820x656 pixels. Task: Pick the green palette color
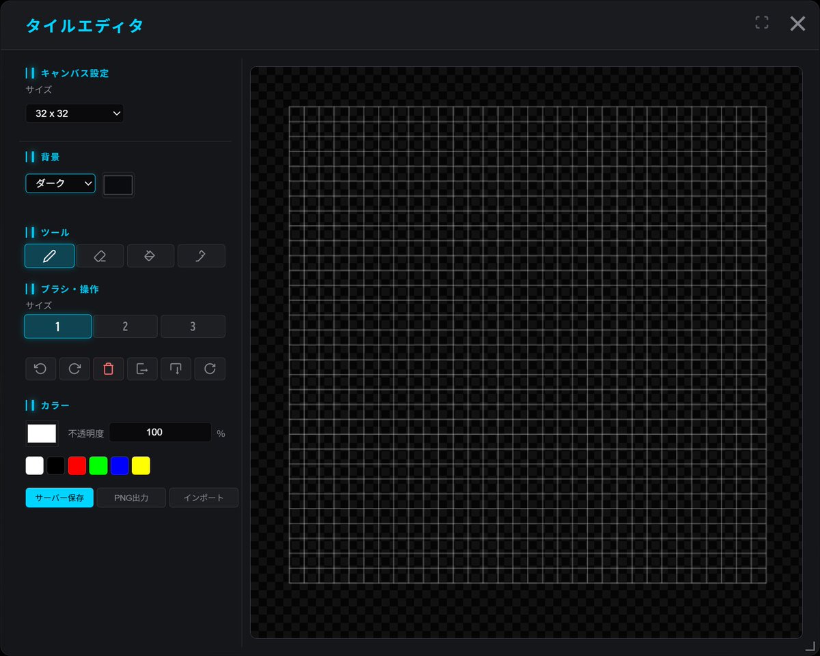pos(98,466)
